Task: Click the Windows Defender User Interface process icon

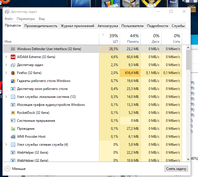Action: pyautogui.click(x=13, y=49)
